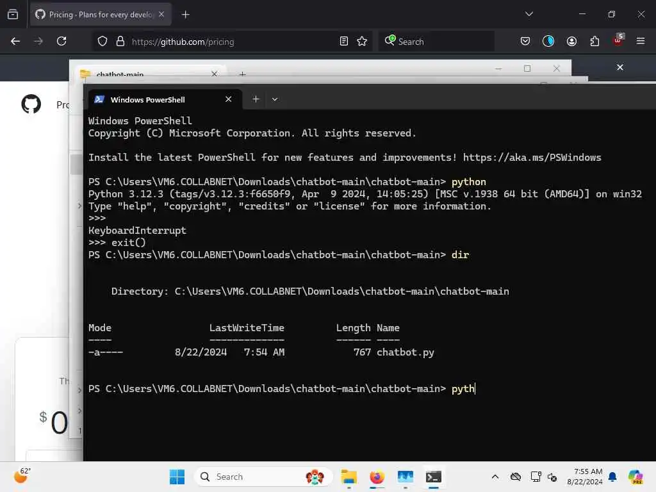Click the muted volume tray icon
Image resolution: width=656 pixels, height=492 pixels.
[x=552, y=477]
